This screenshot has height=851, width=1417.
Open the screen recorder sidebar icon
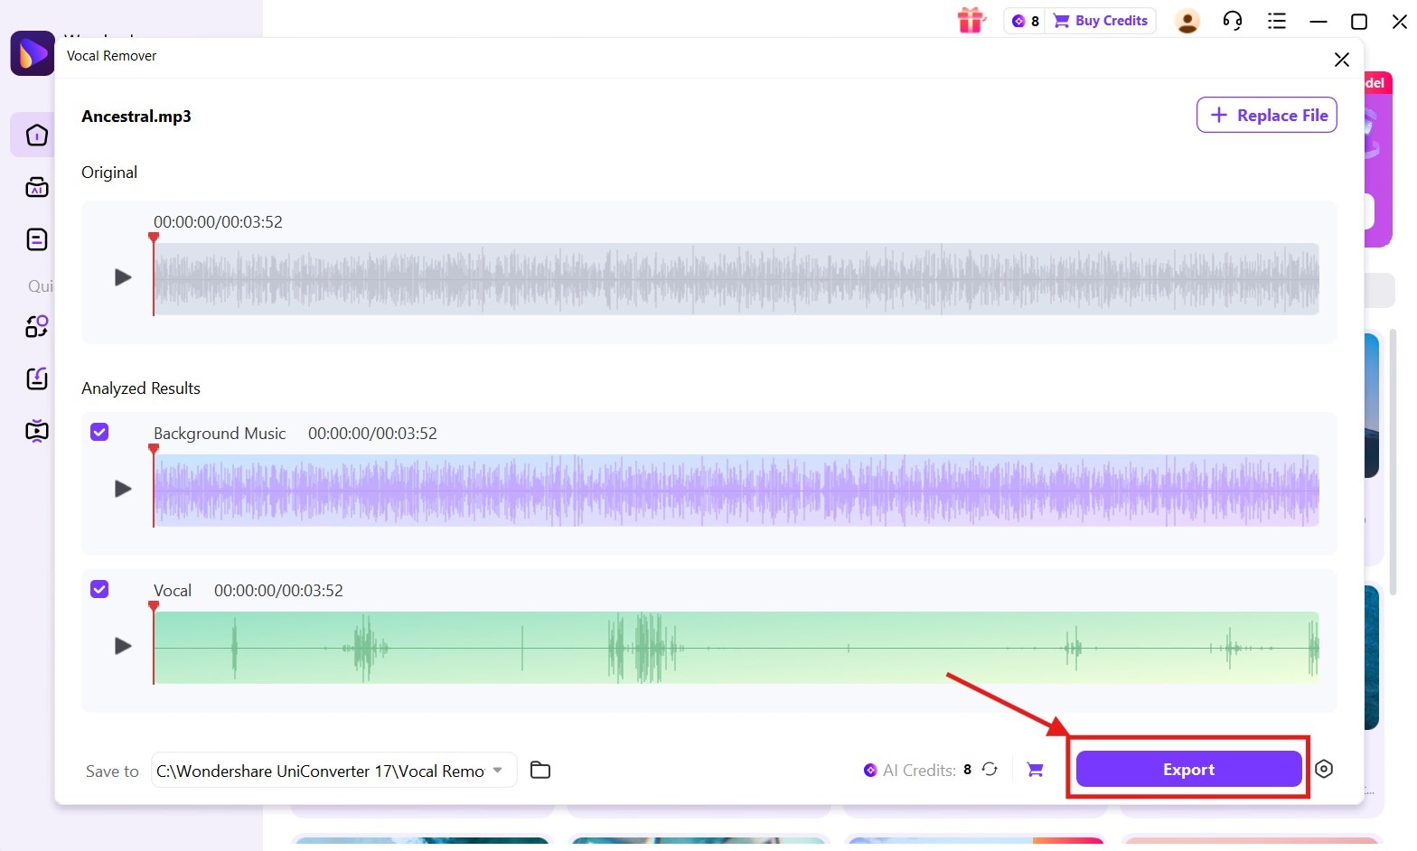pos(37,430)
